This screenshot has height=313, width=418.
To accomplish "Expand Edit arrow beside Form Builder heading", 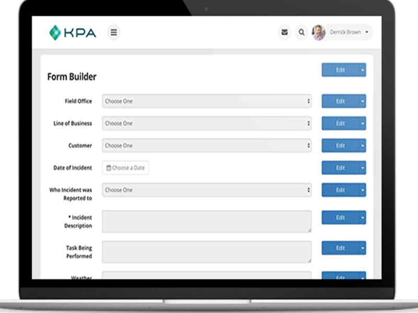I will point(363,70).
